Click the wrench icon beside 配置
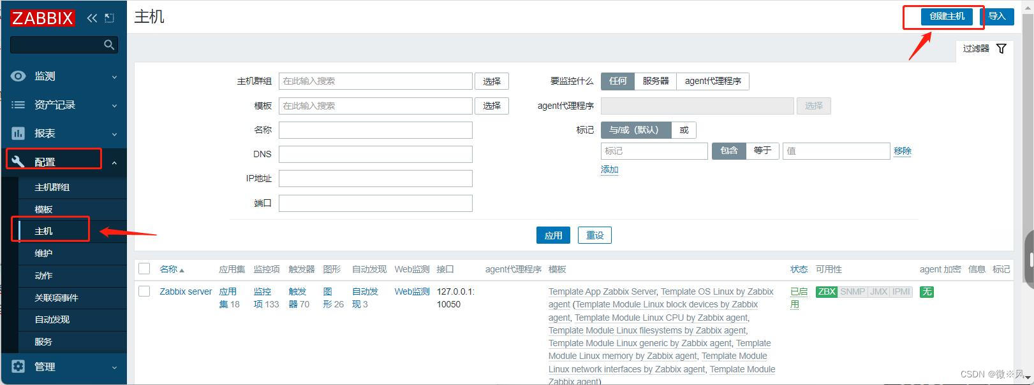 [18, 162]
